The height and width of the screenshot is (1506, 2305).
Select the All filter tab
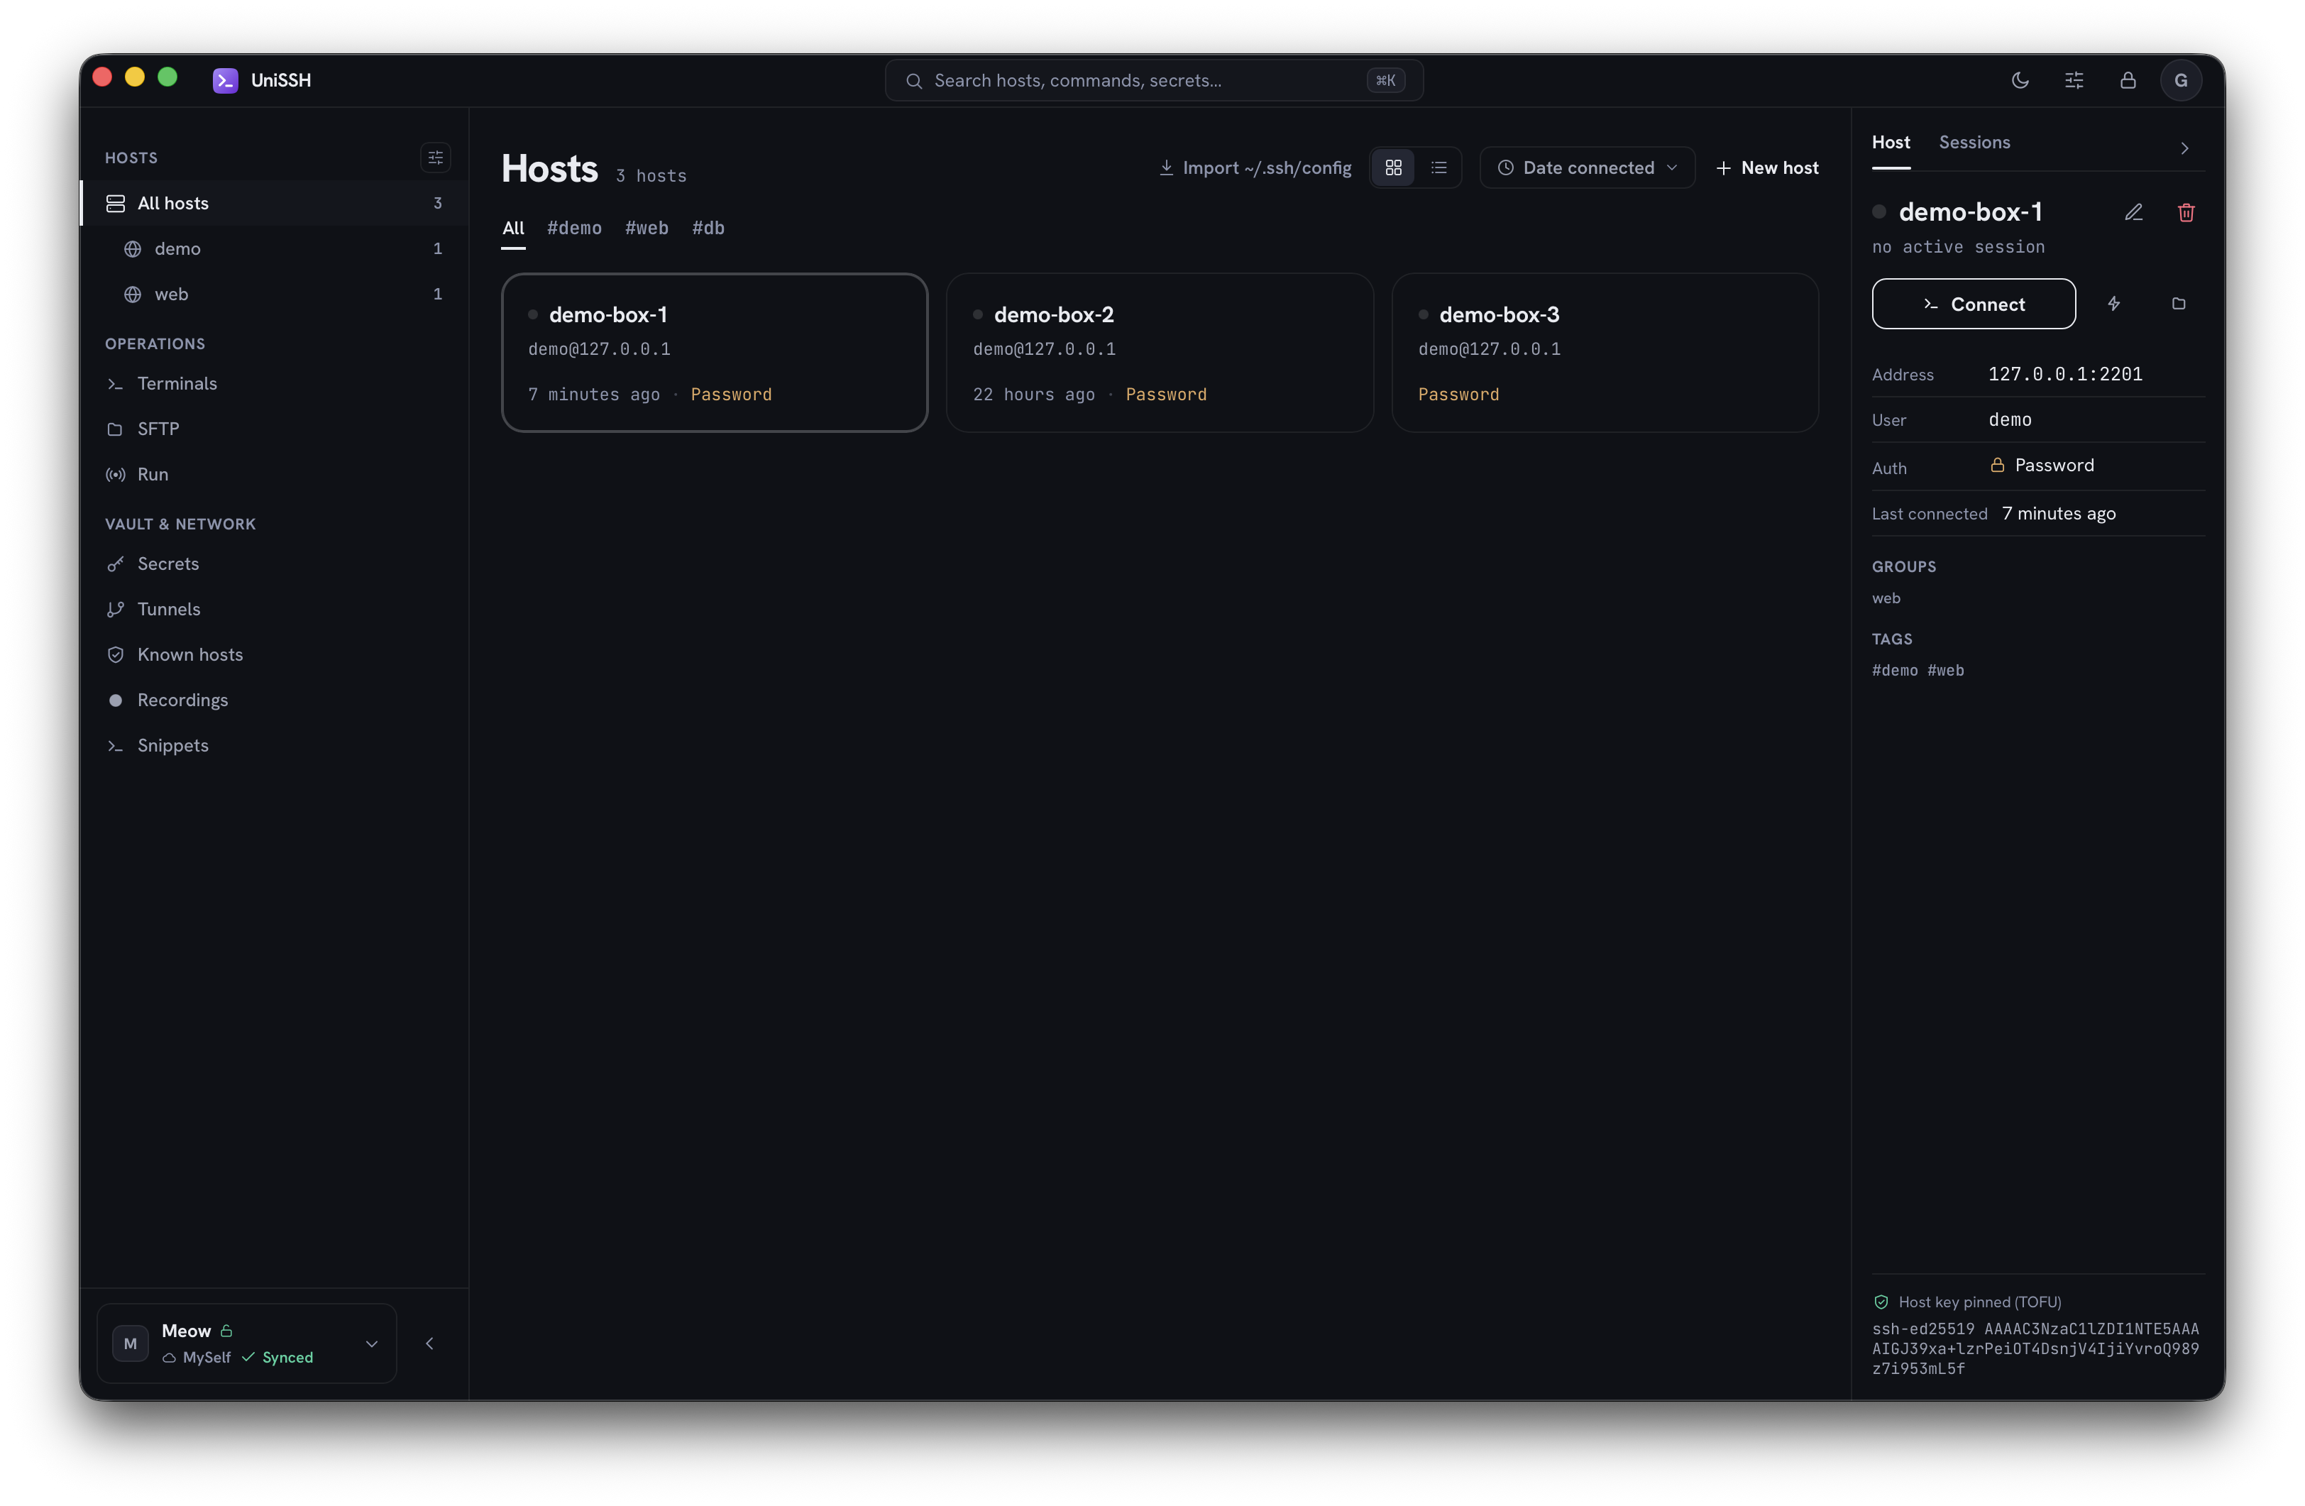(x=513, y=229)
